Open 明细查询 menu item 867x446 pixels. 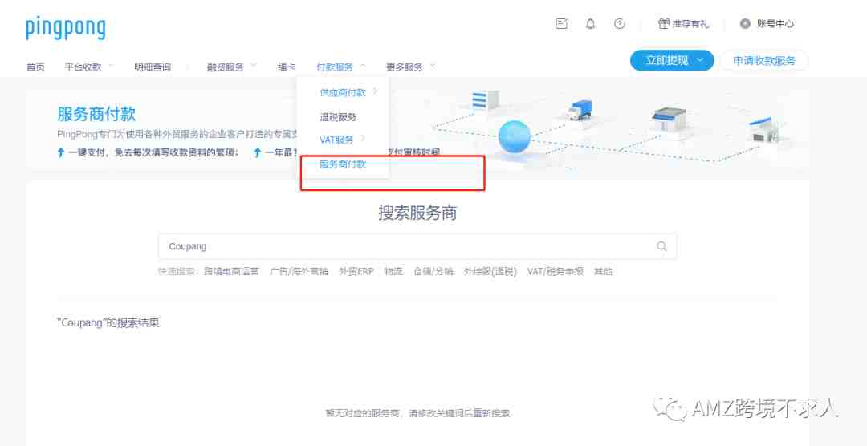point(153,67)
